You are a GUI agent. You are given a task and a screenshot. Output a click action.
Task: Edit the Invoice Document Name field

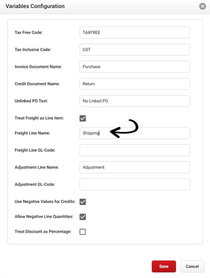point(135,67)
